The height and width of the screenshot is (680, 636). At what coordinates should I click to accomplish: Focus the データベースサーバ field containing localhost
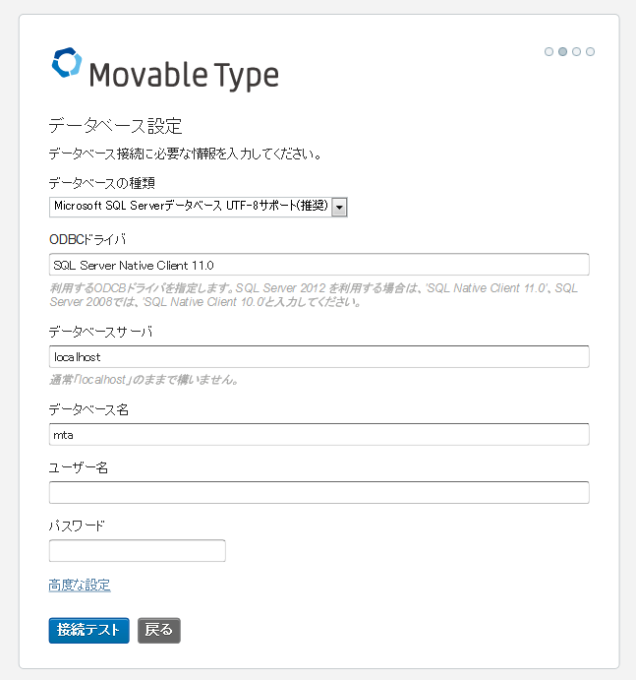pyautogui.click(x=318, y=356)
